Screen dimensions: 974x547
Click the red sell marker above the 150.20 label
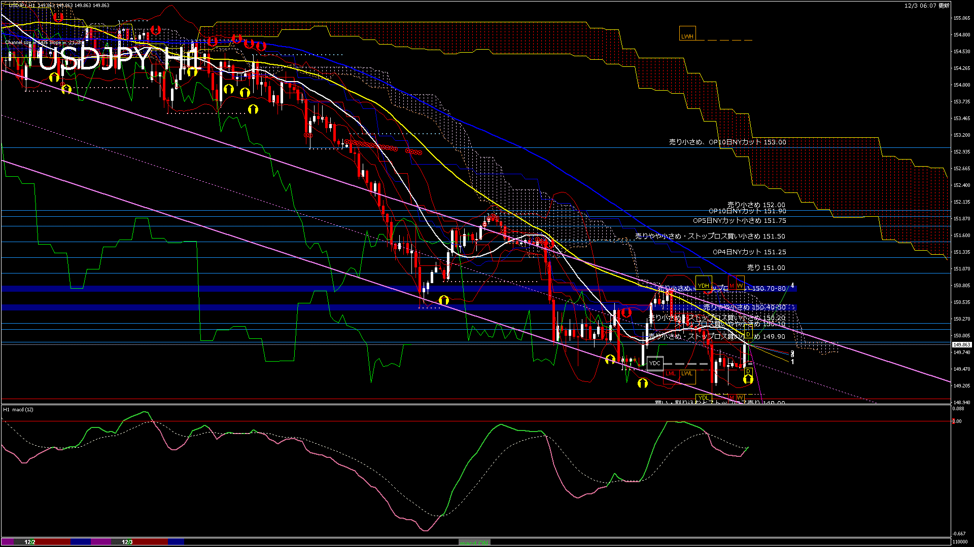(626, 312)
